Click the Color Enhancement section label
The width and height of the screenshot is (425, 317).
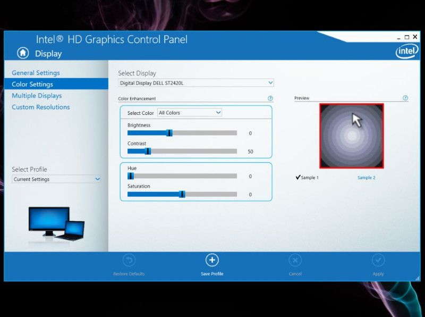137,98
